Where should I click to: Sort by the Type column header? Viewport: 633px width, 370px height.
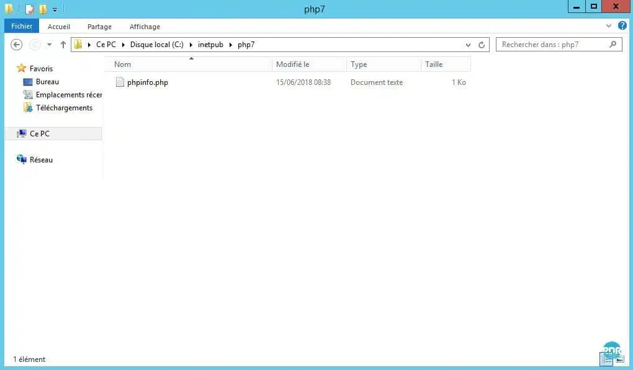384,64
